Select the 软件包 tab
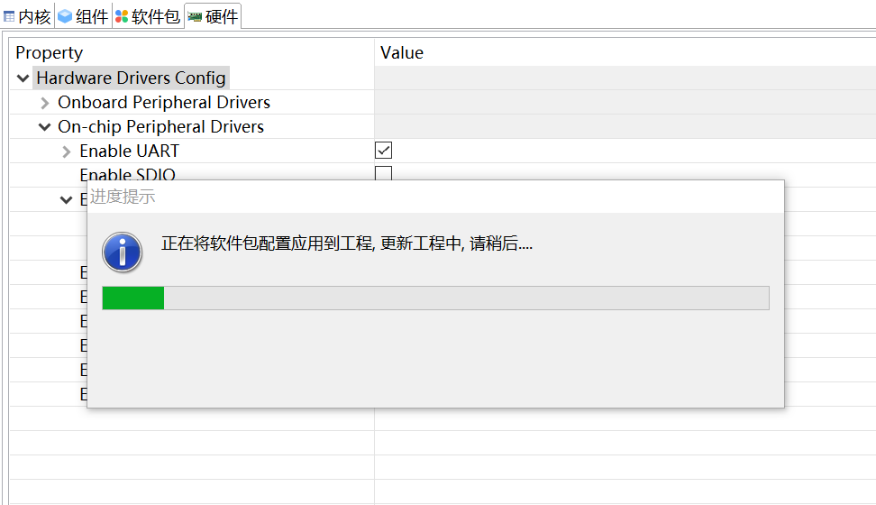This screenshot has height=505, width=876. [148, 17]
